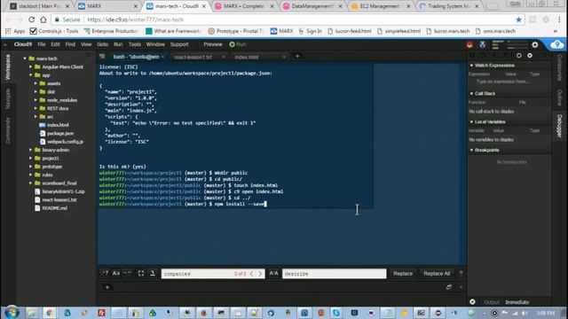Open Chrome from the Windows taskbar
This screenshot has width=568, height=319.
point(50,313)
